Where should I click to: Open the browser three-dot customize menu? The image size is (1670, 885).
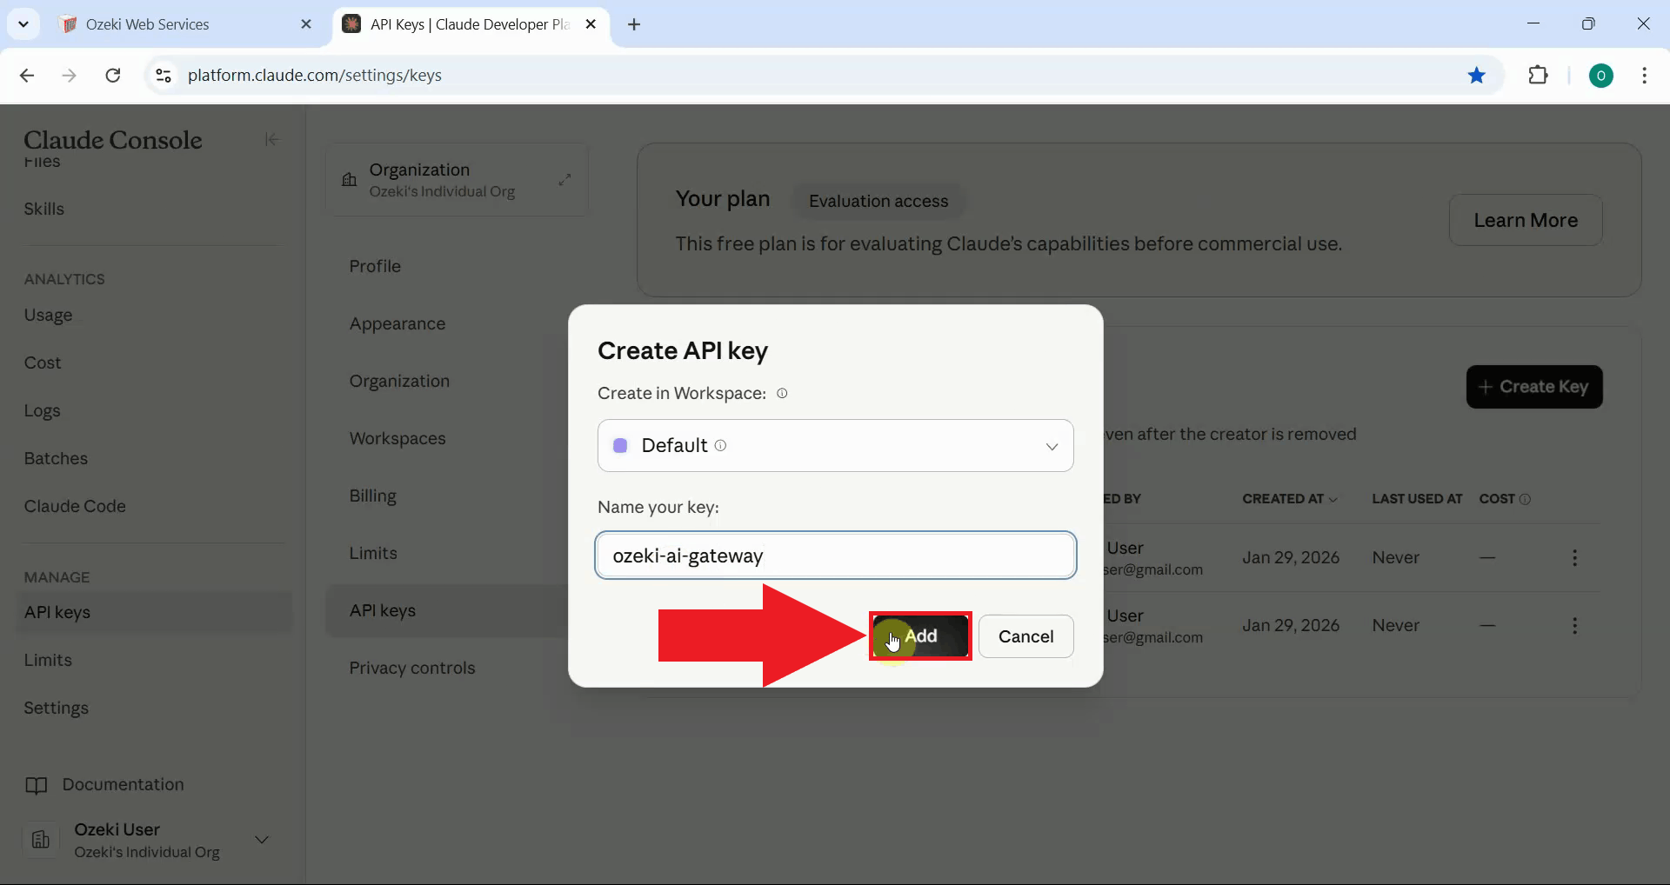(x=1645, y=76)
